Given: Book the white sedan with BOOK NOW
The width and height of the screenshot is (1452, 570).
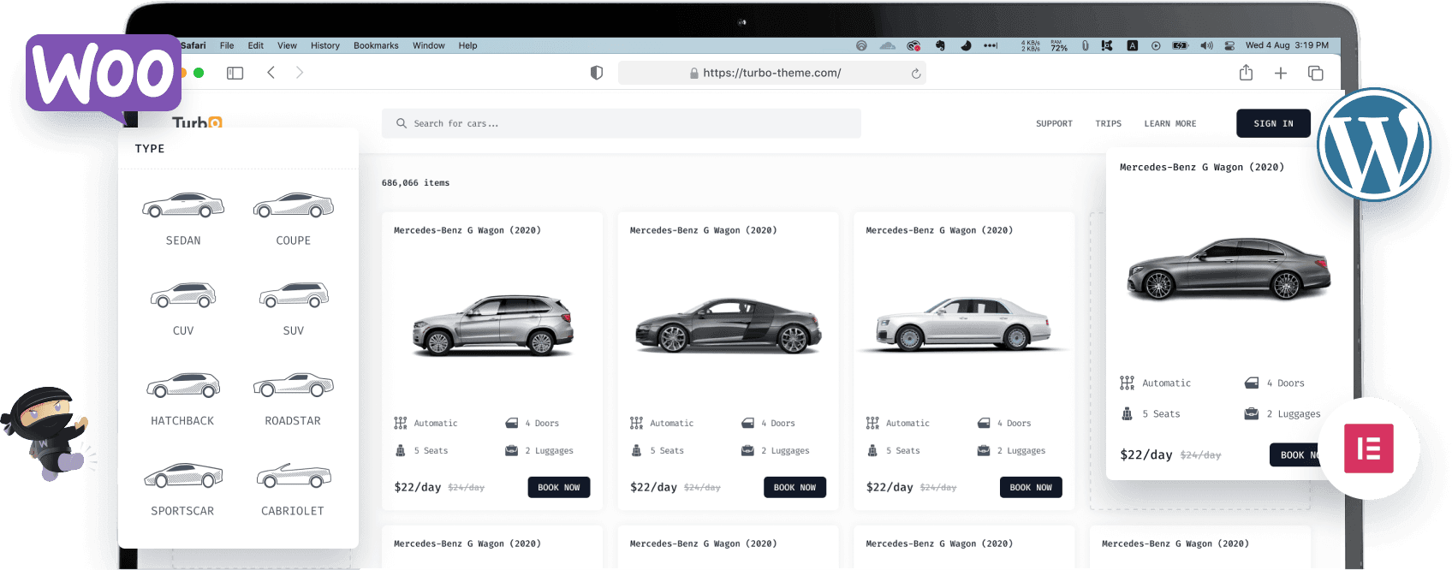Looking at the screenshot, I should tap(1031, 487).
